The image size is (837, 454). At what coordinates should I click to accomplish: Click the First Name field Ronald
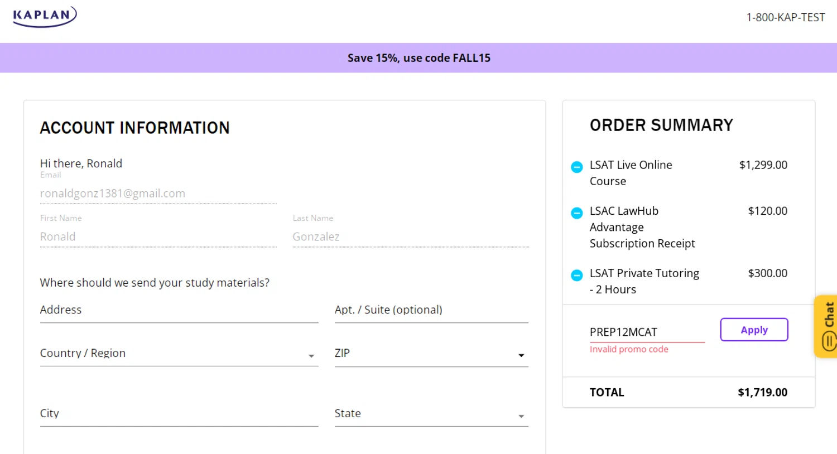158,236
